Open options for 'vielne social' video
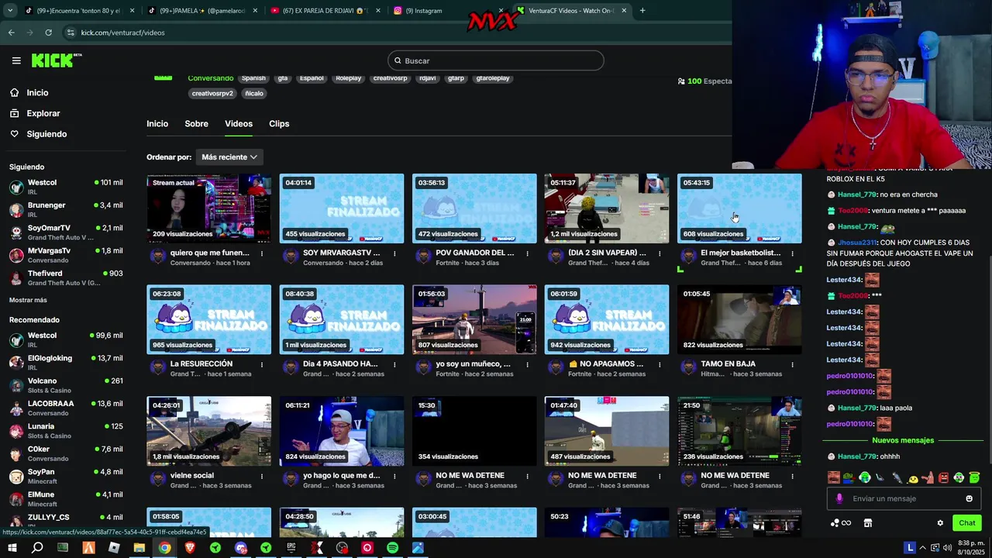992x558 pixels. [262, 476]
